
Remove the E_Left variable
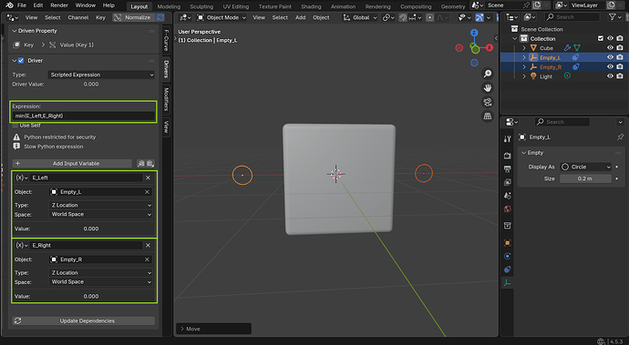[x=148, y=178]
